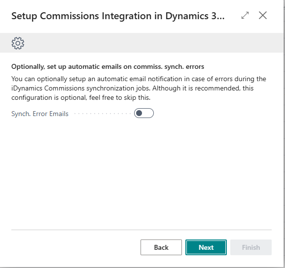Screen dimensions: 285x268
Task: Click the separator line above the buttons
Action: tap(142, 230)
